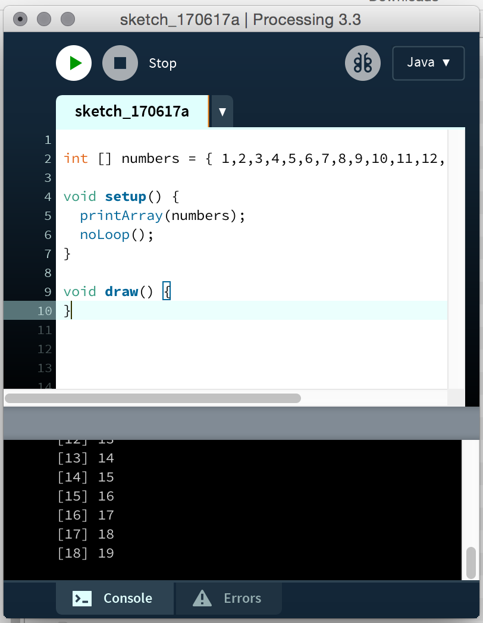
Task: Click the window minimize button
Action: 44,19
